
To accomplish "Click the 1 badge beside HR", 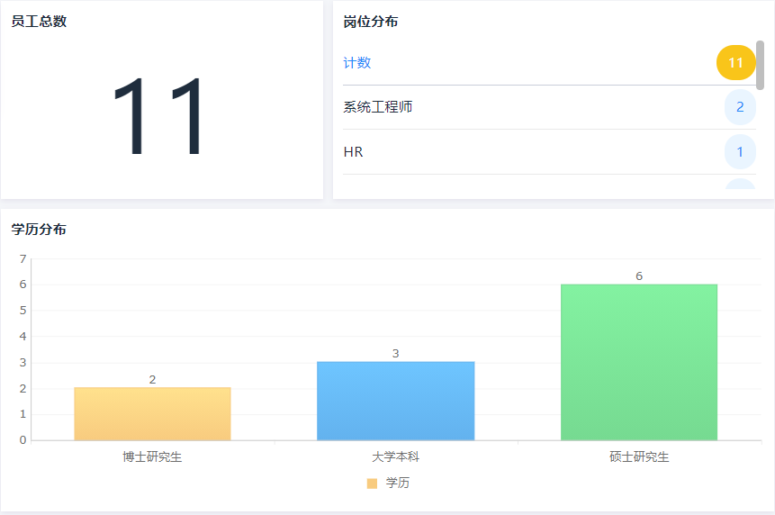I will point(740,152).
